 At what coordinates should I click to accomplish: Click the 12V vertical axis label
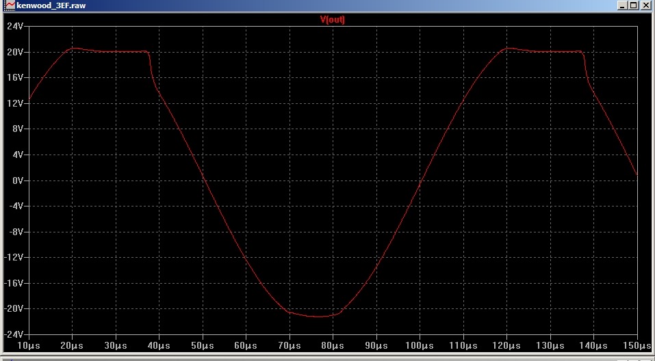(x=15, y=103)
